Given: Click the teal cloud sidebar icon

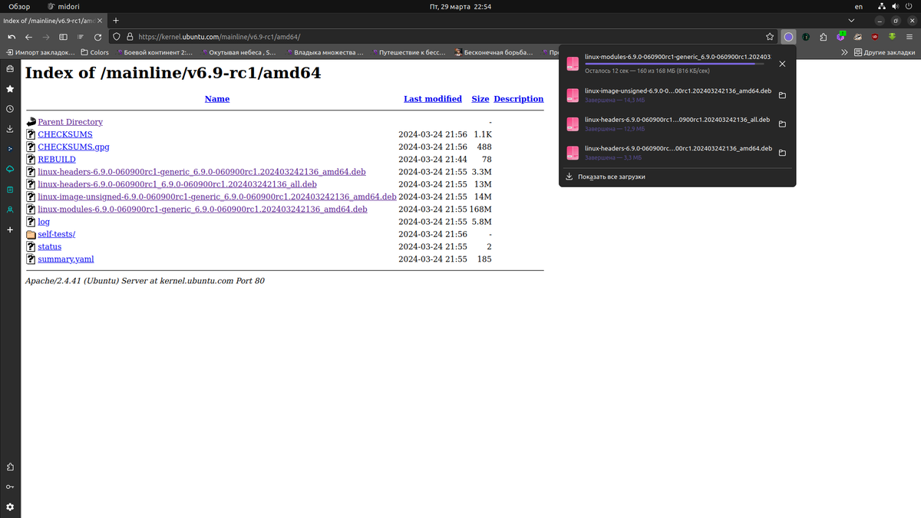Looking at the screenshot, I should click(10, 169).
